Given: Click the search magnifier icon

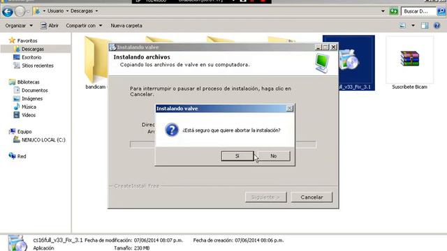Looking at the screenshot, I should coord(441,11).
